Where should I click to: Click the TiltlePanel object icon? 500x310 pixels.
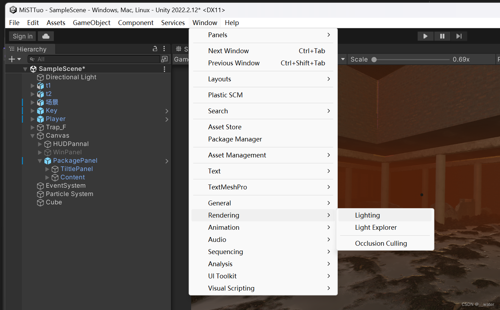pyautogui.click(x=55, y=169)
